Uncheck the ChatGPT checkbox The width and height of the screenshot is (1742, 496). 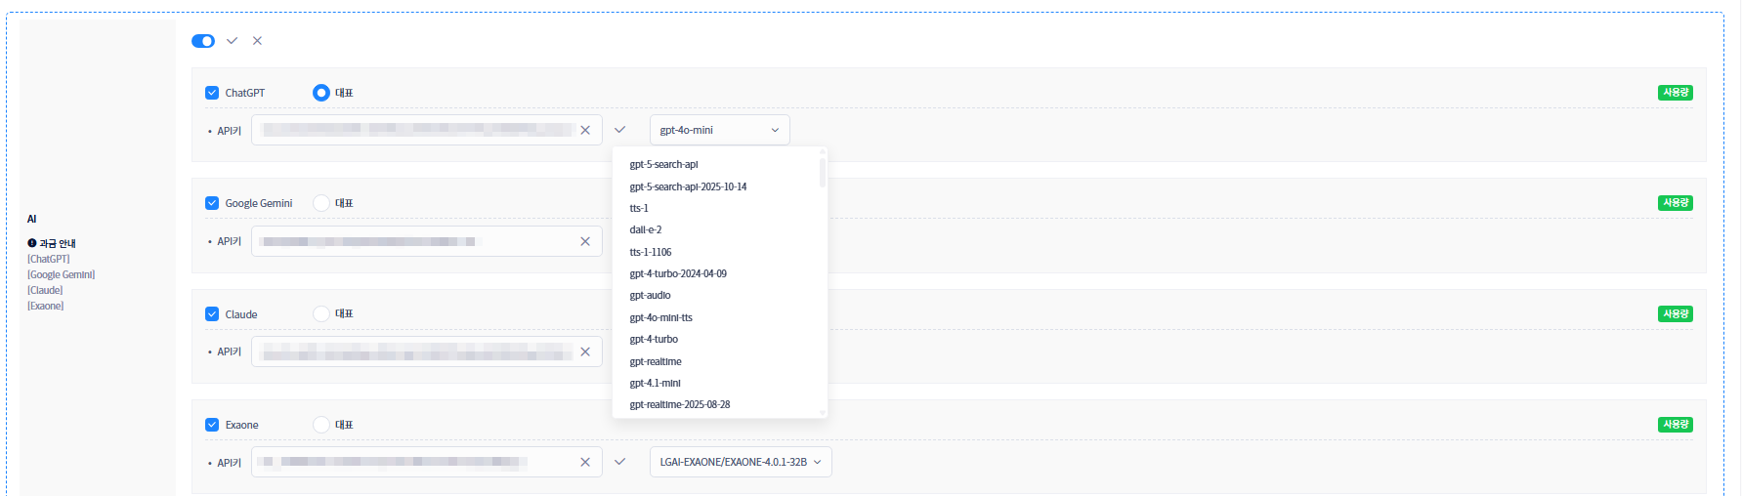click(212, 93)
